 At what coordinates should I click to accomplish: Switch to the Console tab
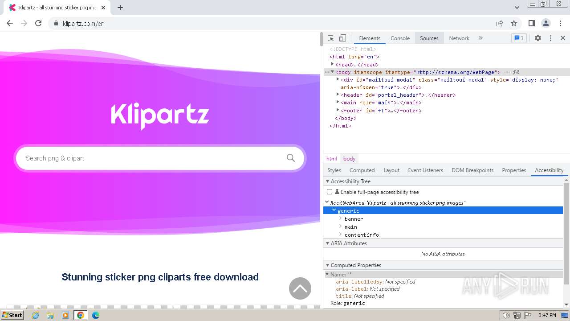[400, 38]
